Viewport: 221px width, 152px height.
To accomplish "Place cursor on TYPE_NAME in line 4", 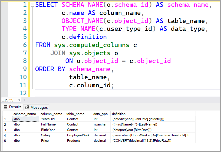I will click(78, 29).
